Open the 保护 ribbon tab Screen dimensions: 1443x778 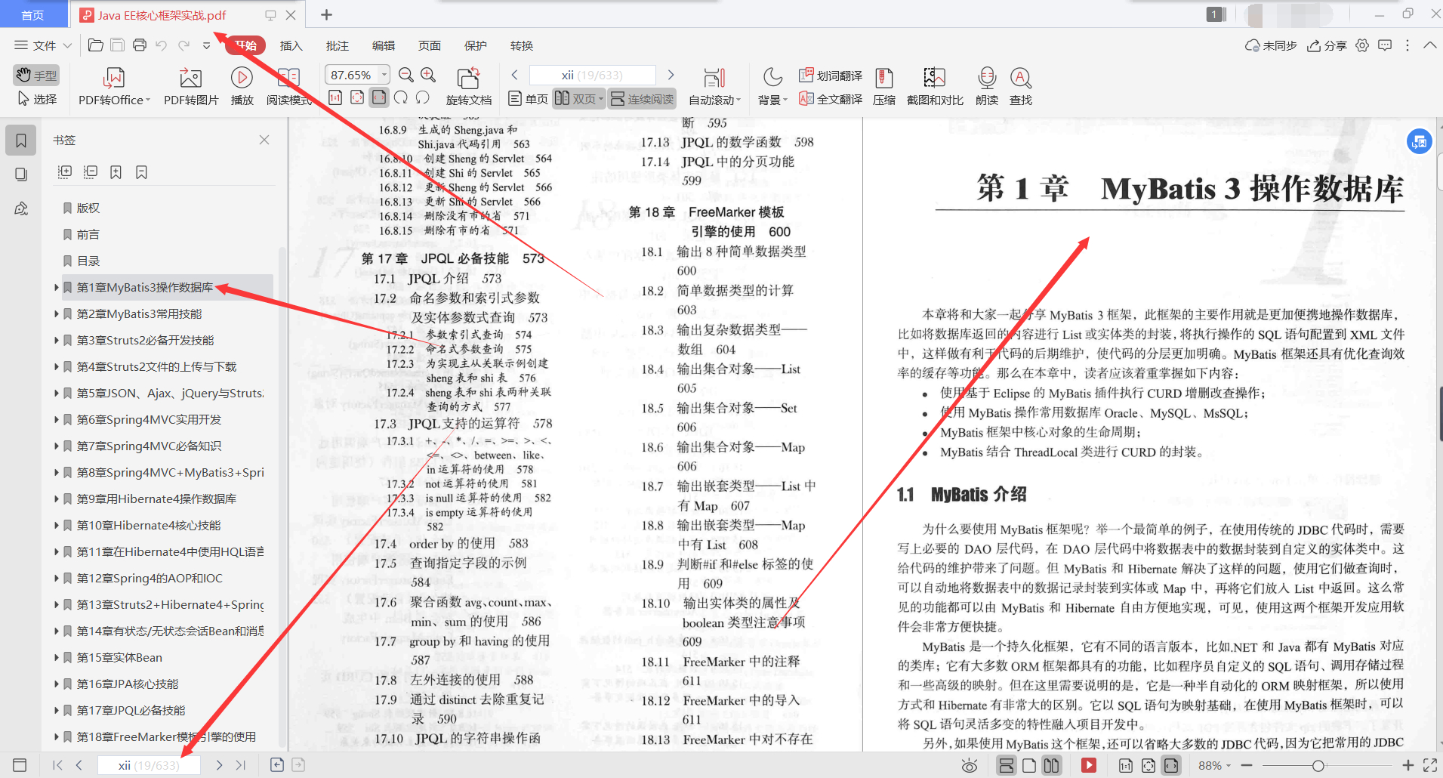tap(476, 45)
